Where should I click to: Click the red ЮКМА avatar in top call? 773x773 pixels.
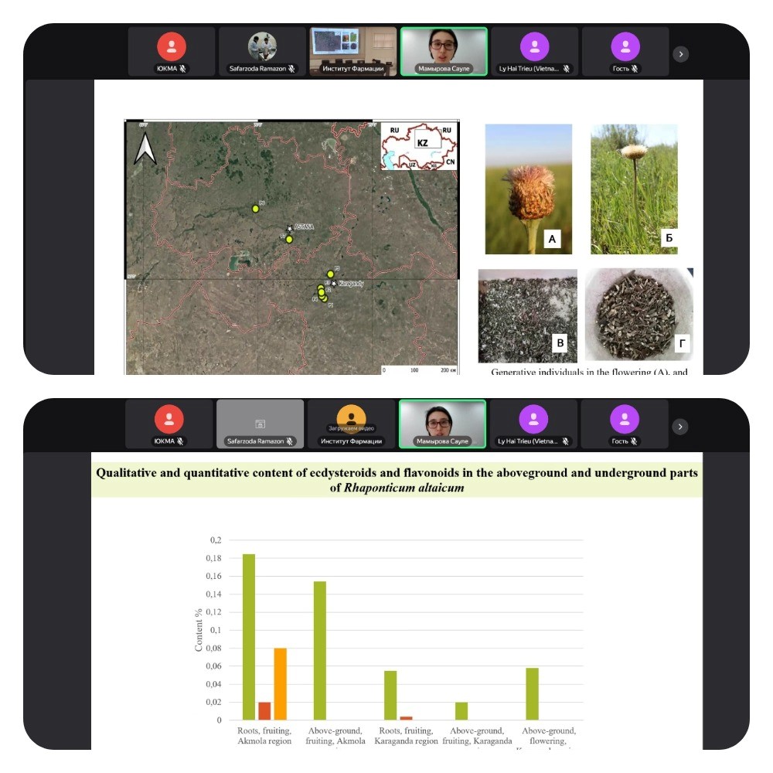pyautogui.click(x=171, y=46)
